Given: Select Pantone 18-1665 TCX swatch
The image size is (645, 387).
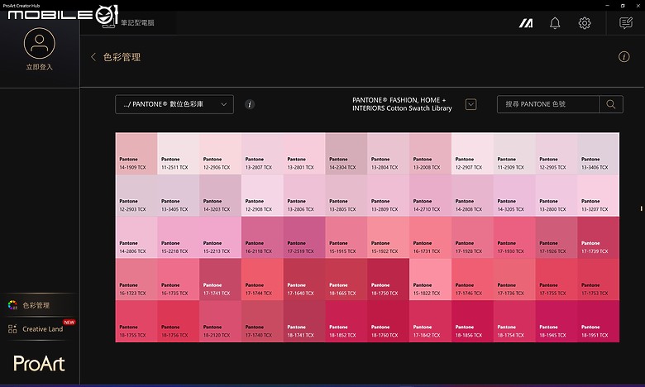Looking at the screenshot, I should [346, 279].
